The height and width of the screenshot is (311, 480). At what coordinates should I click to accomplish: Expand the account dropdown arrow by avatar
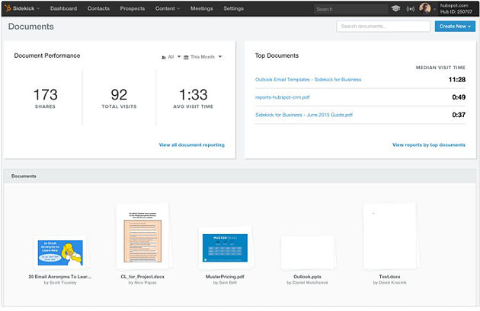(434, 9)
